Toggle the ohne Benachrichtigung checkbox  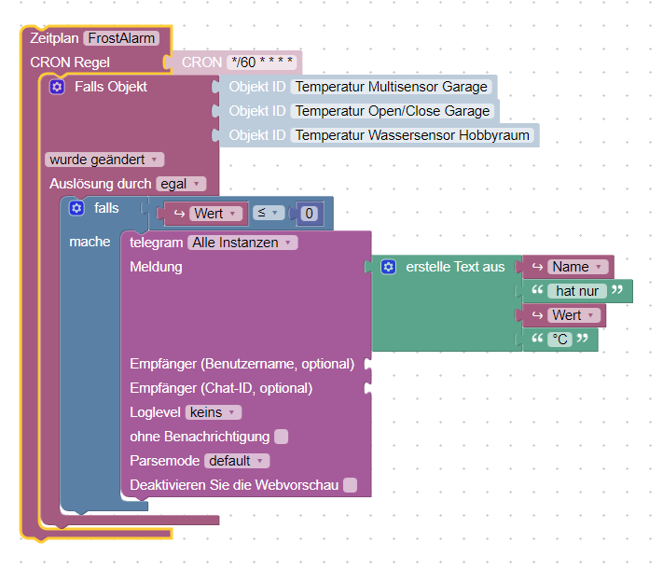coord(282,437)
